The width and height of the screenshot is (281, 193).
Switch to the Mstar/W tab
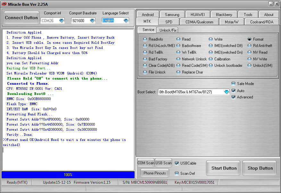(x=232, y=22)
